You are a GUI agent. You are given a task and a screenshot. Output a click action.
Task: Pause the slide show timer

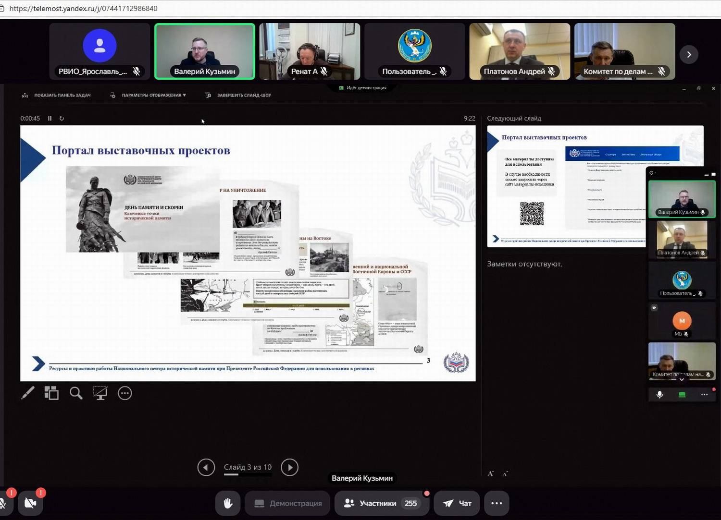point(50,118)
